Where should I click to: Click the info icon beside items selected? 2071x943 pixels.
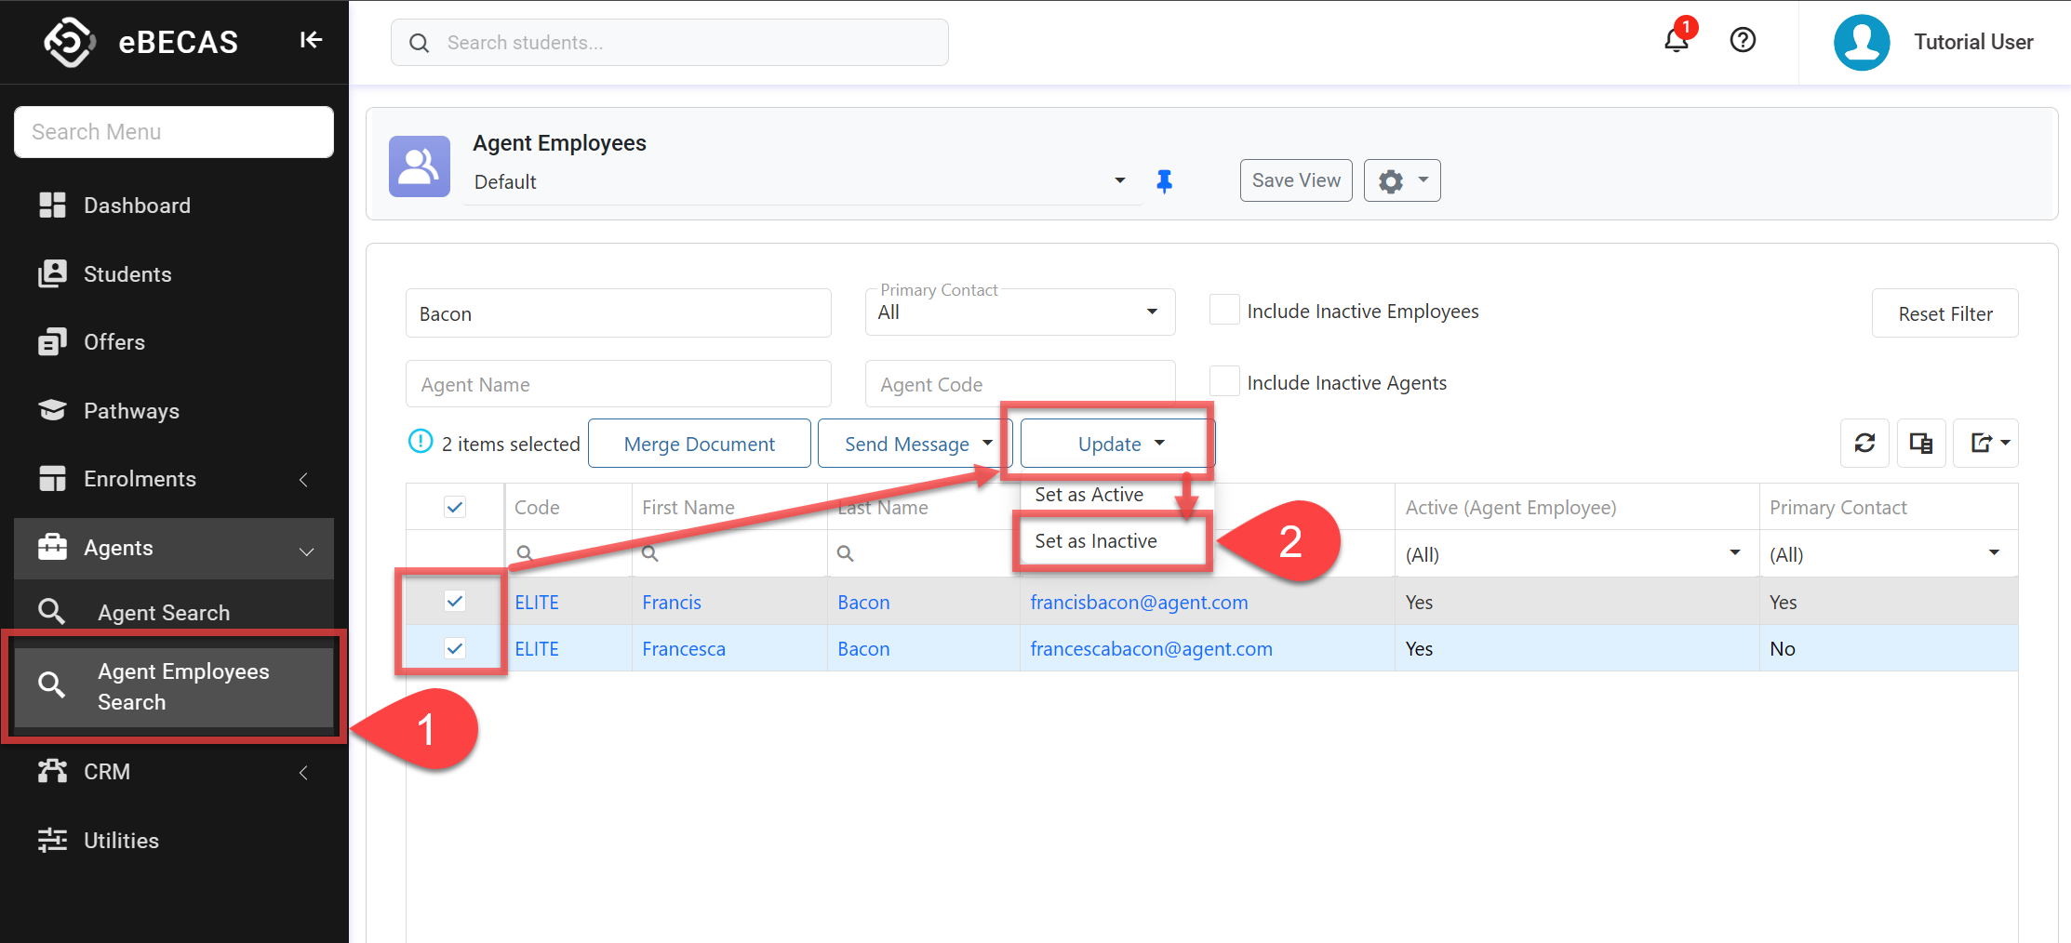(421, 441)
